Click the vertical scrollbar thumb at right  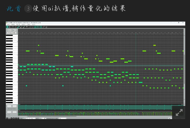coord(184,69)
